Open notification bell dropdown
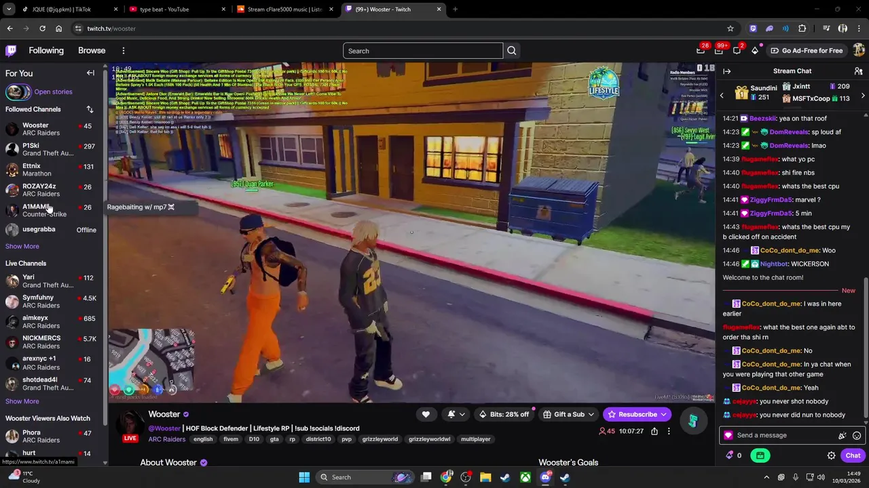 [456, 414]
